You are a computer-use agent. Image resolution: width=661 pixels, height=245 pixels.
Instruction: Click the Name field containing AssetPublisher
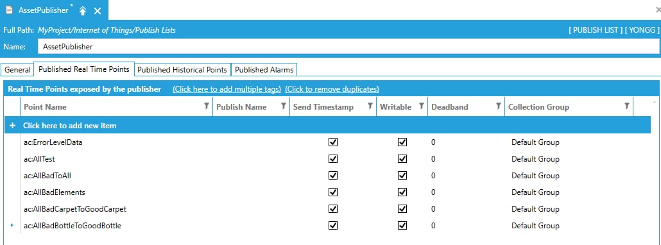pyautogui.click(x=348, y=47)
